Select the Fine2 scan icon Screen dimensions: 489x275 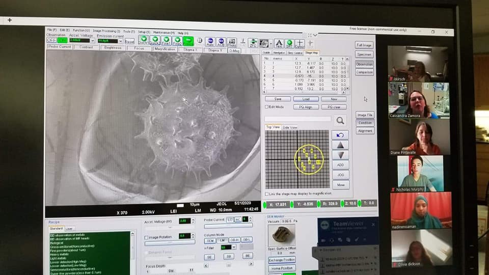(177, 41)
